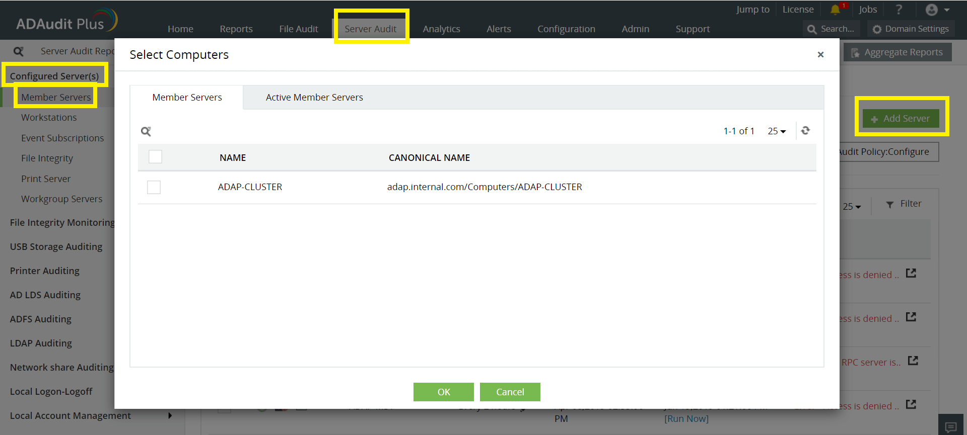Click OK in Select Computers
967x435 pixels.
(x=444, y=392)
